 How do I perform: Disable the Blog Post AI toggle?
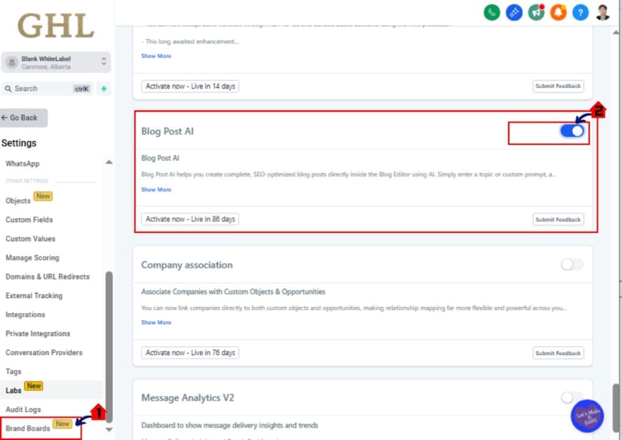pyautogui.click(x=572, y=131)
